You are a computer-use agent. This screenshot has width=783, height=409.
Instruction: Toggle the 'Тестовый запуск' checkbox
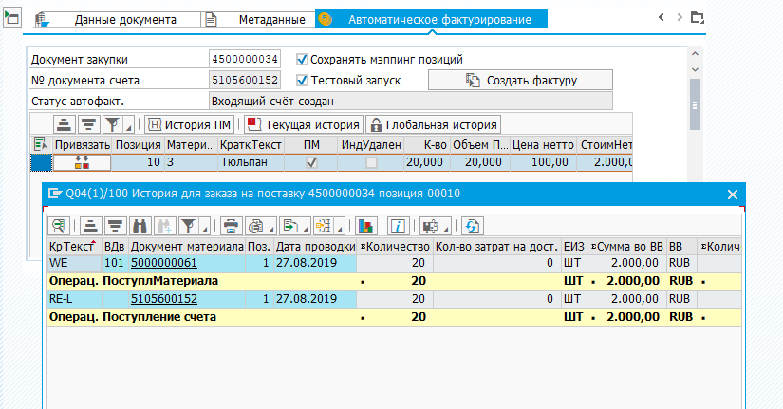coord(303,80)
